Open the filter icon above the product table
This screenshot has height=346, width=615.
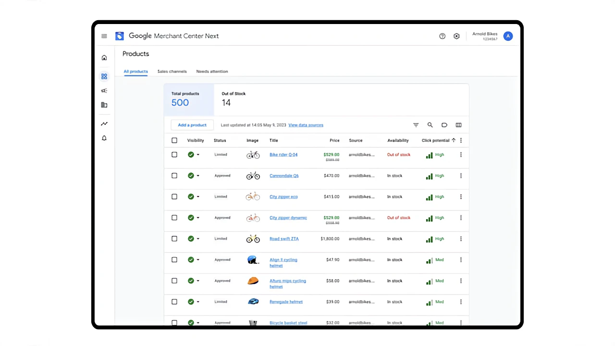pos(416,125)
